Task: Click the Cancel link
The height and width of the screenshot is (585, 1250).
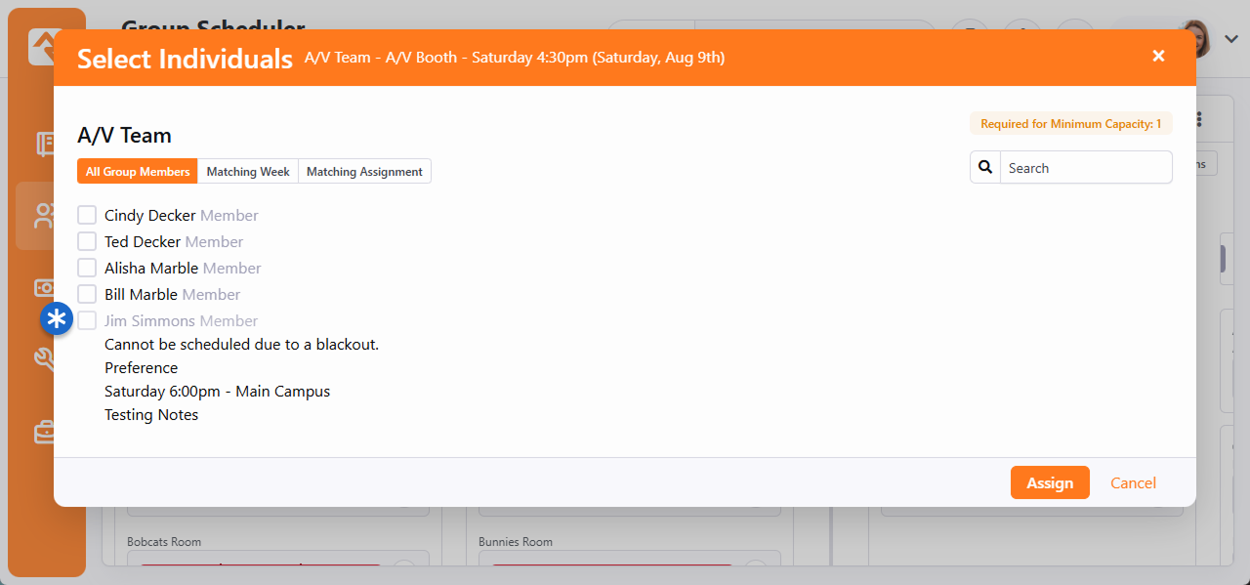Action: click(x=1133, y=483)
